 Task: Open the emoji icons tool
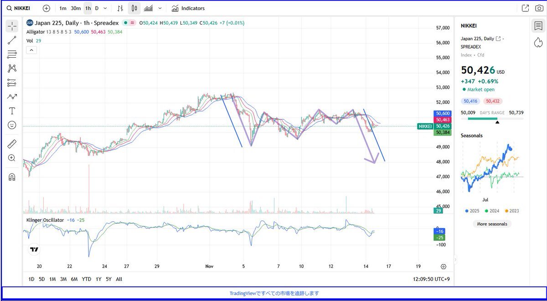point(12,125)
